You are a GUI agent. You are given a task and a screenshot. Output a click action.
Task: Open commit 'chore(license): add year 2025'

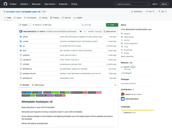coord(71,64)
